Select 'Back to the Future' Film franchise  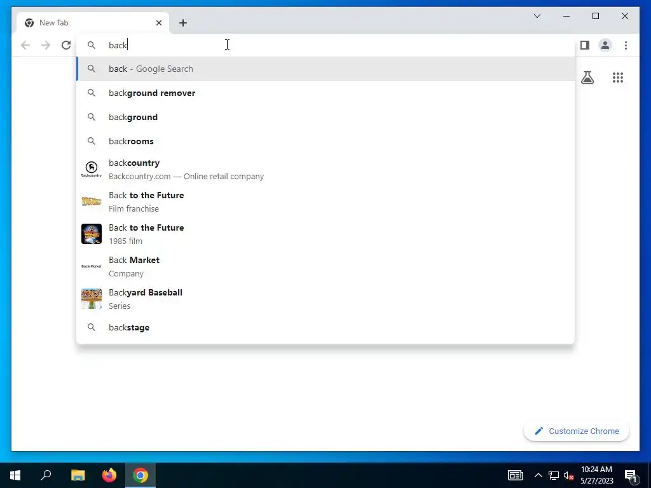tap(325, 201)
